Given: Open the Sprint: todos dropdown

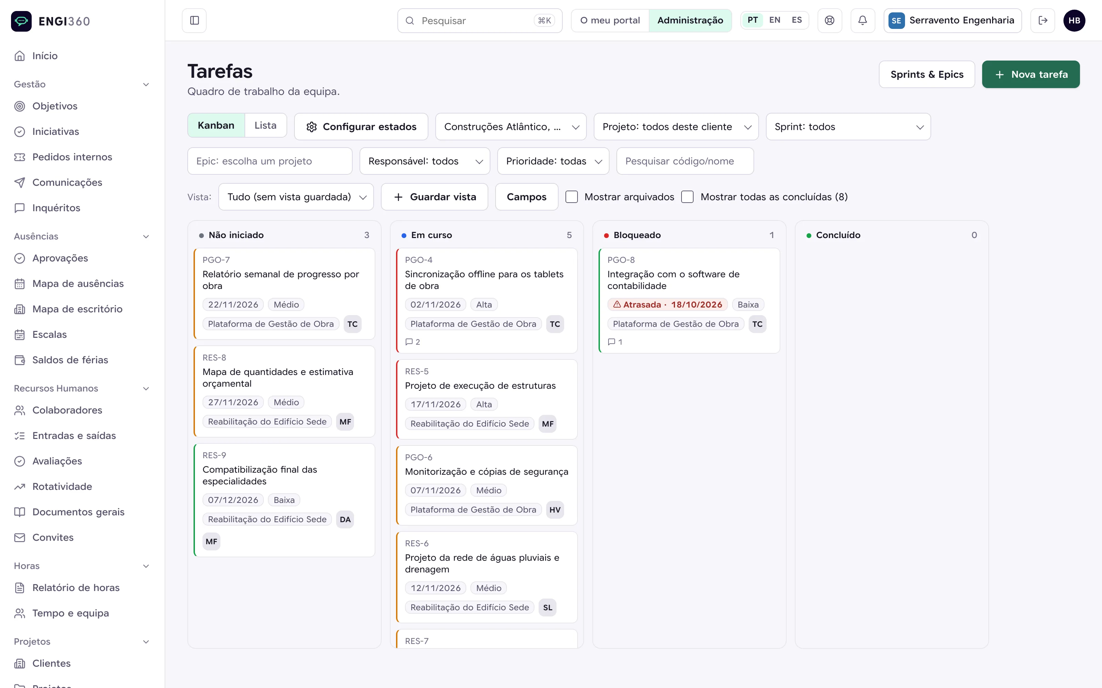Looking at the screenshot, I should pos(848,127).
